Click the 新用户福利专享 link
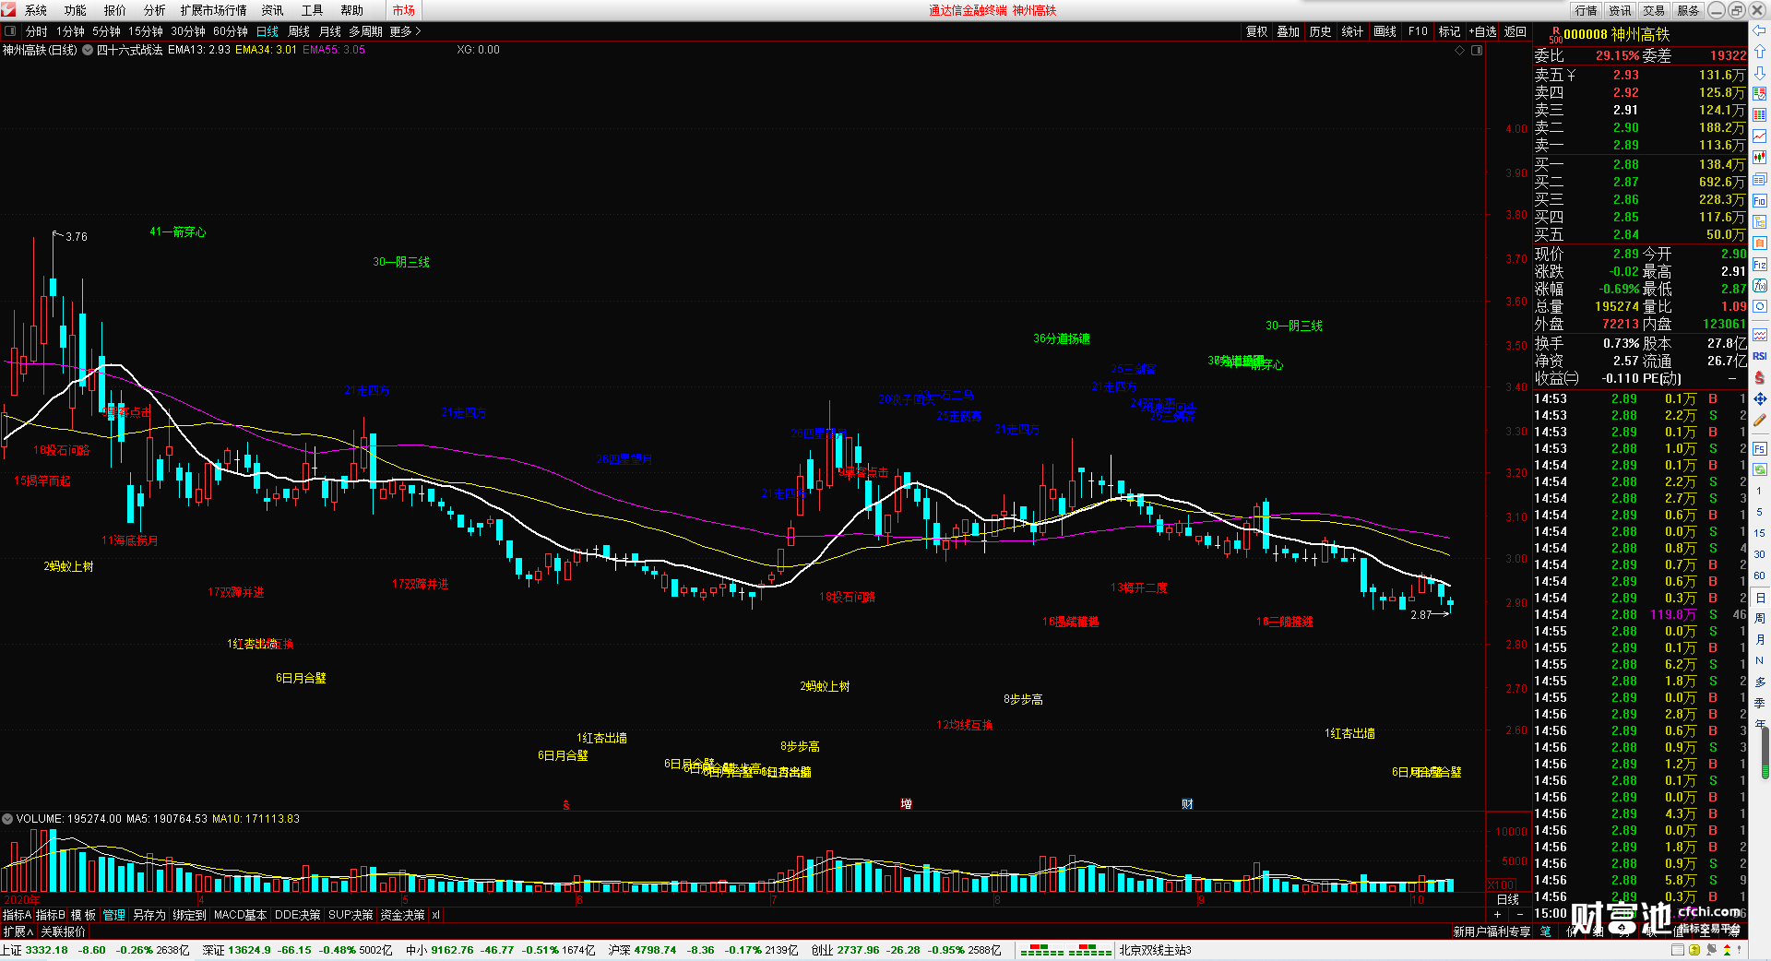The height and width of the screenshot is (961, 1771). (x=1492, y=931)
